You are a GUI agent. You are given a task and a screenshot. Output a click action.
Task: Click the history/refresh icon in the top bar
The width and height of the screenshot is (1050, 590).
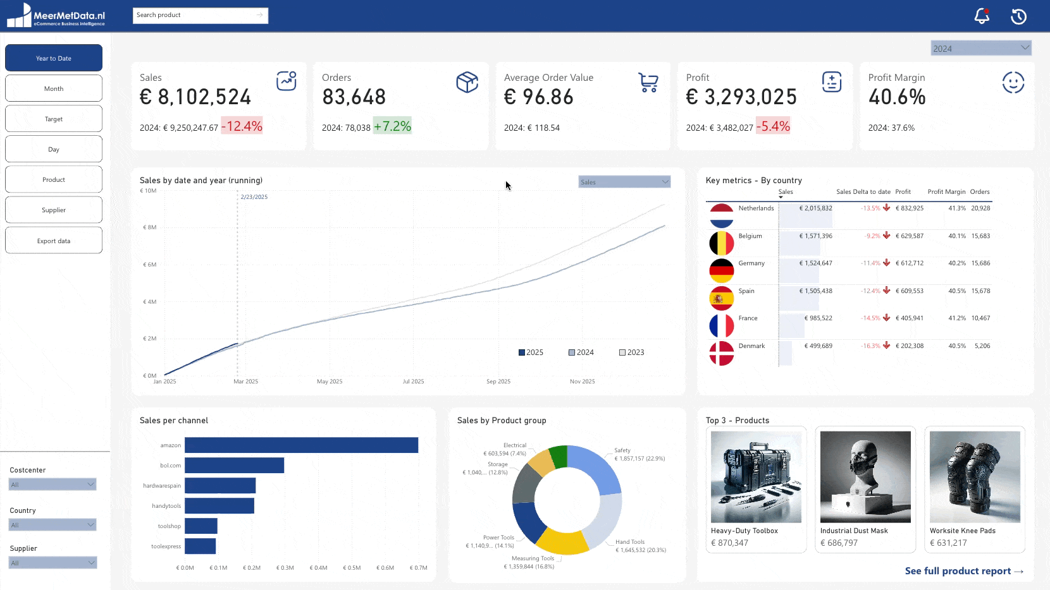coord(1018,16)
